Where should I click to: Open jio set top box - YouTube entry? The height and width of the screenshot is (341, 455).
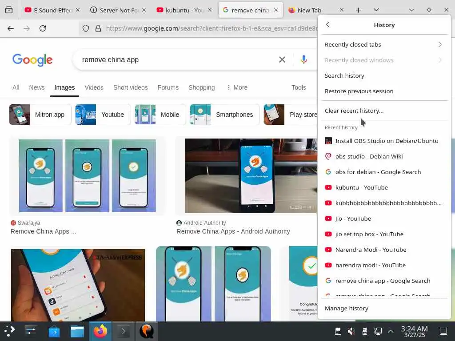(x=384, y=234)
